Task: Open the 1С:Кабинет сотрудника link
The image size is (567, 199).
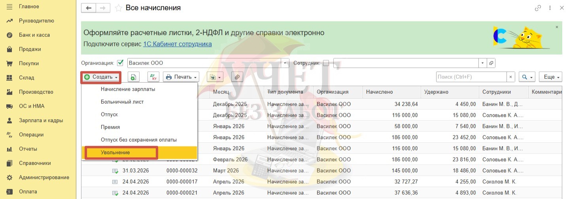Action: [x=178, y=44]
